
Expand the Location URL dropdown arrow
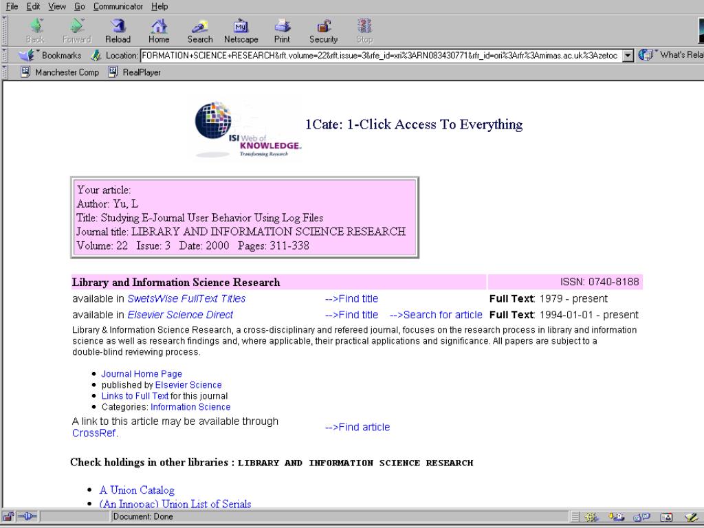pos(628,55)
